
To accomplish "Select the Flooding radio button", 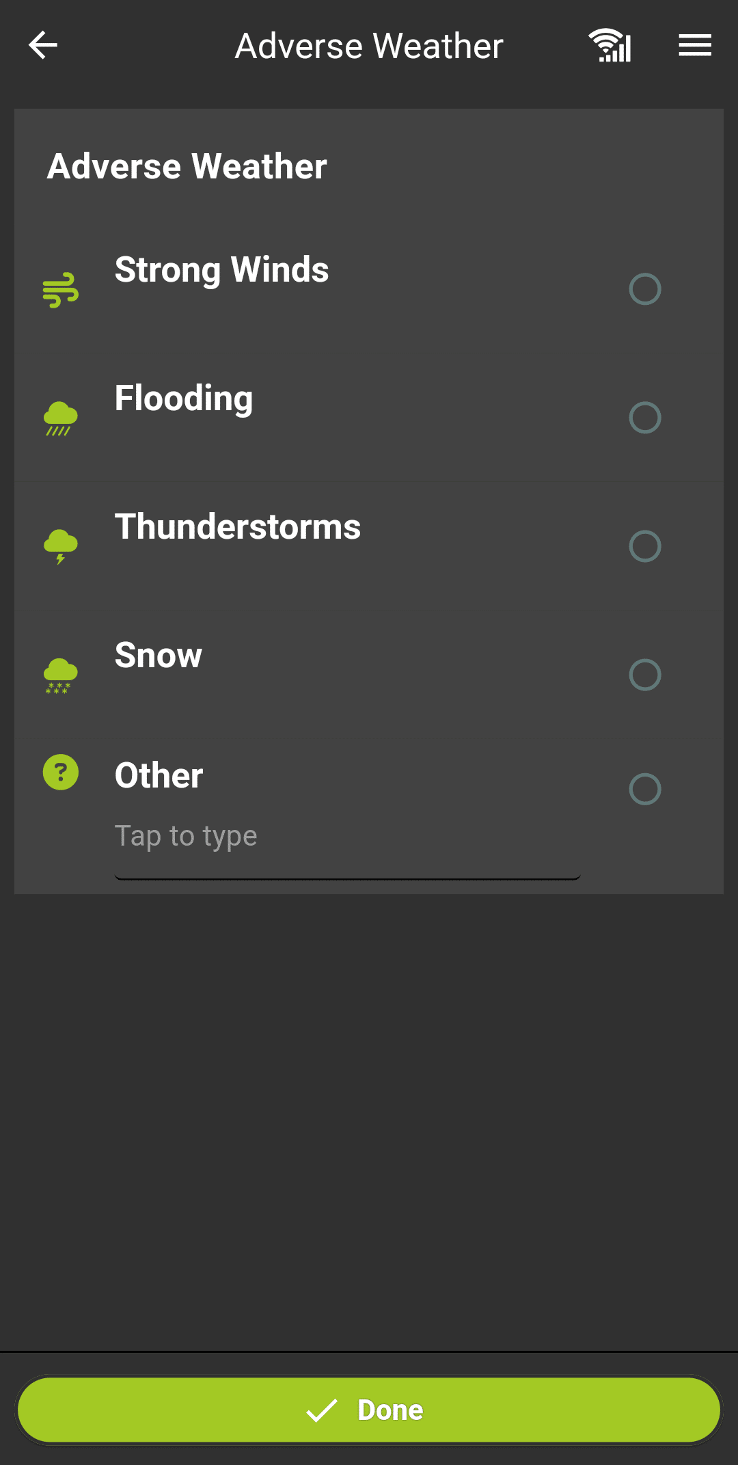I will (644, 418).
